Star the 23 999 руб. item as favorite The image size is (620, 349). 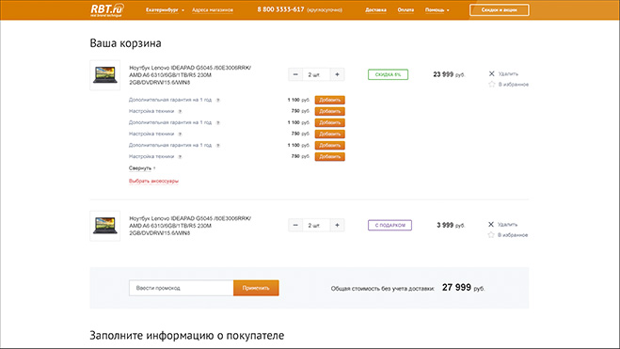[x=491, y=84]
